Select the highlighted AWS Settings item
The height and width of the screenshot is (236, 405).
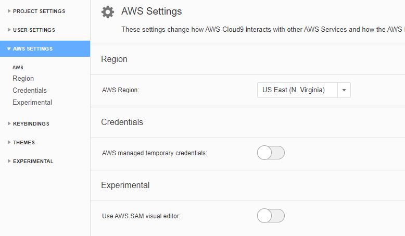45,48
